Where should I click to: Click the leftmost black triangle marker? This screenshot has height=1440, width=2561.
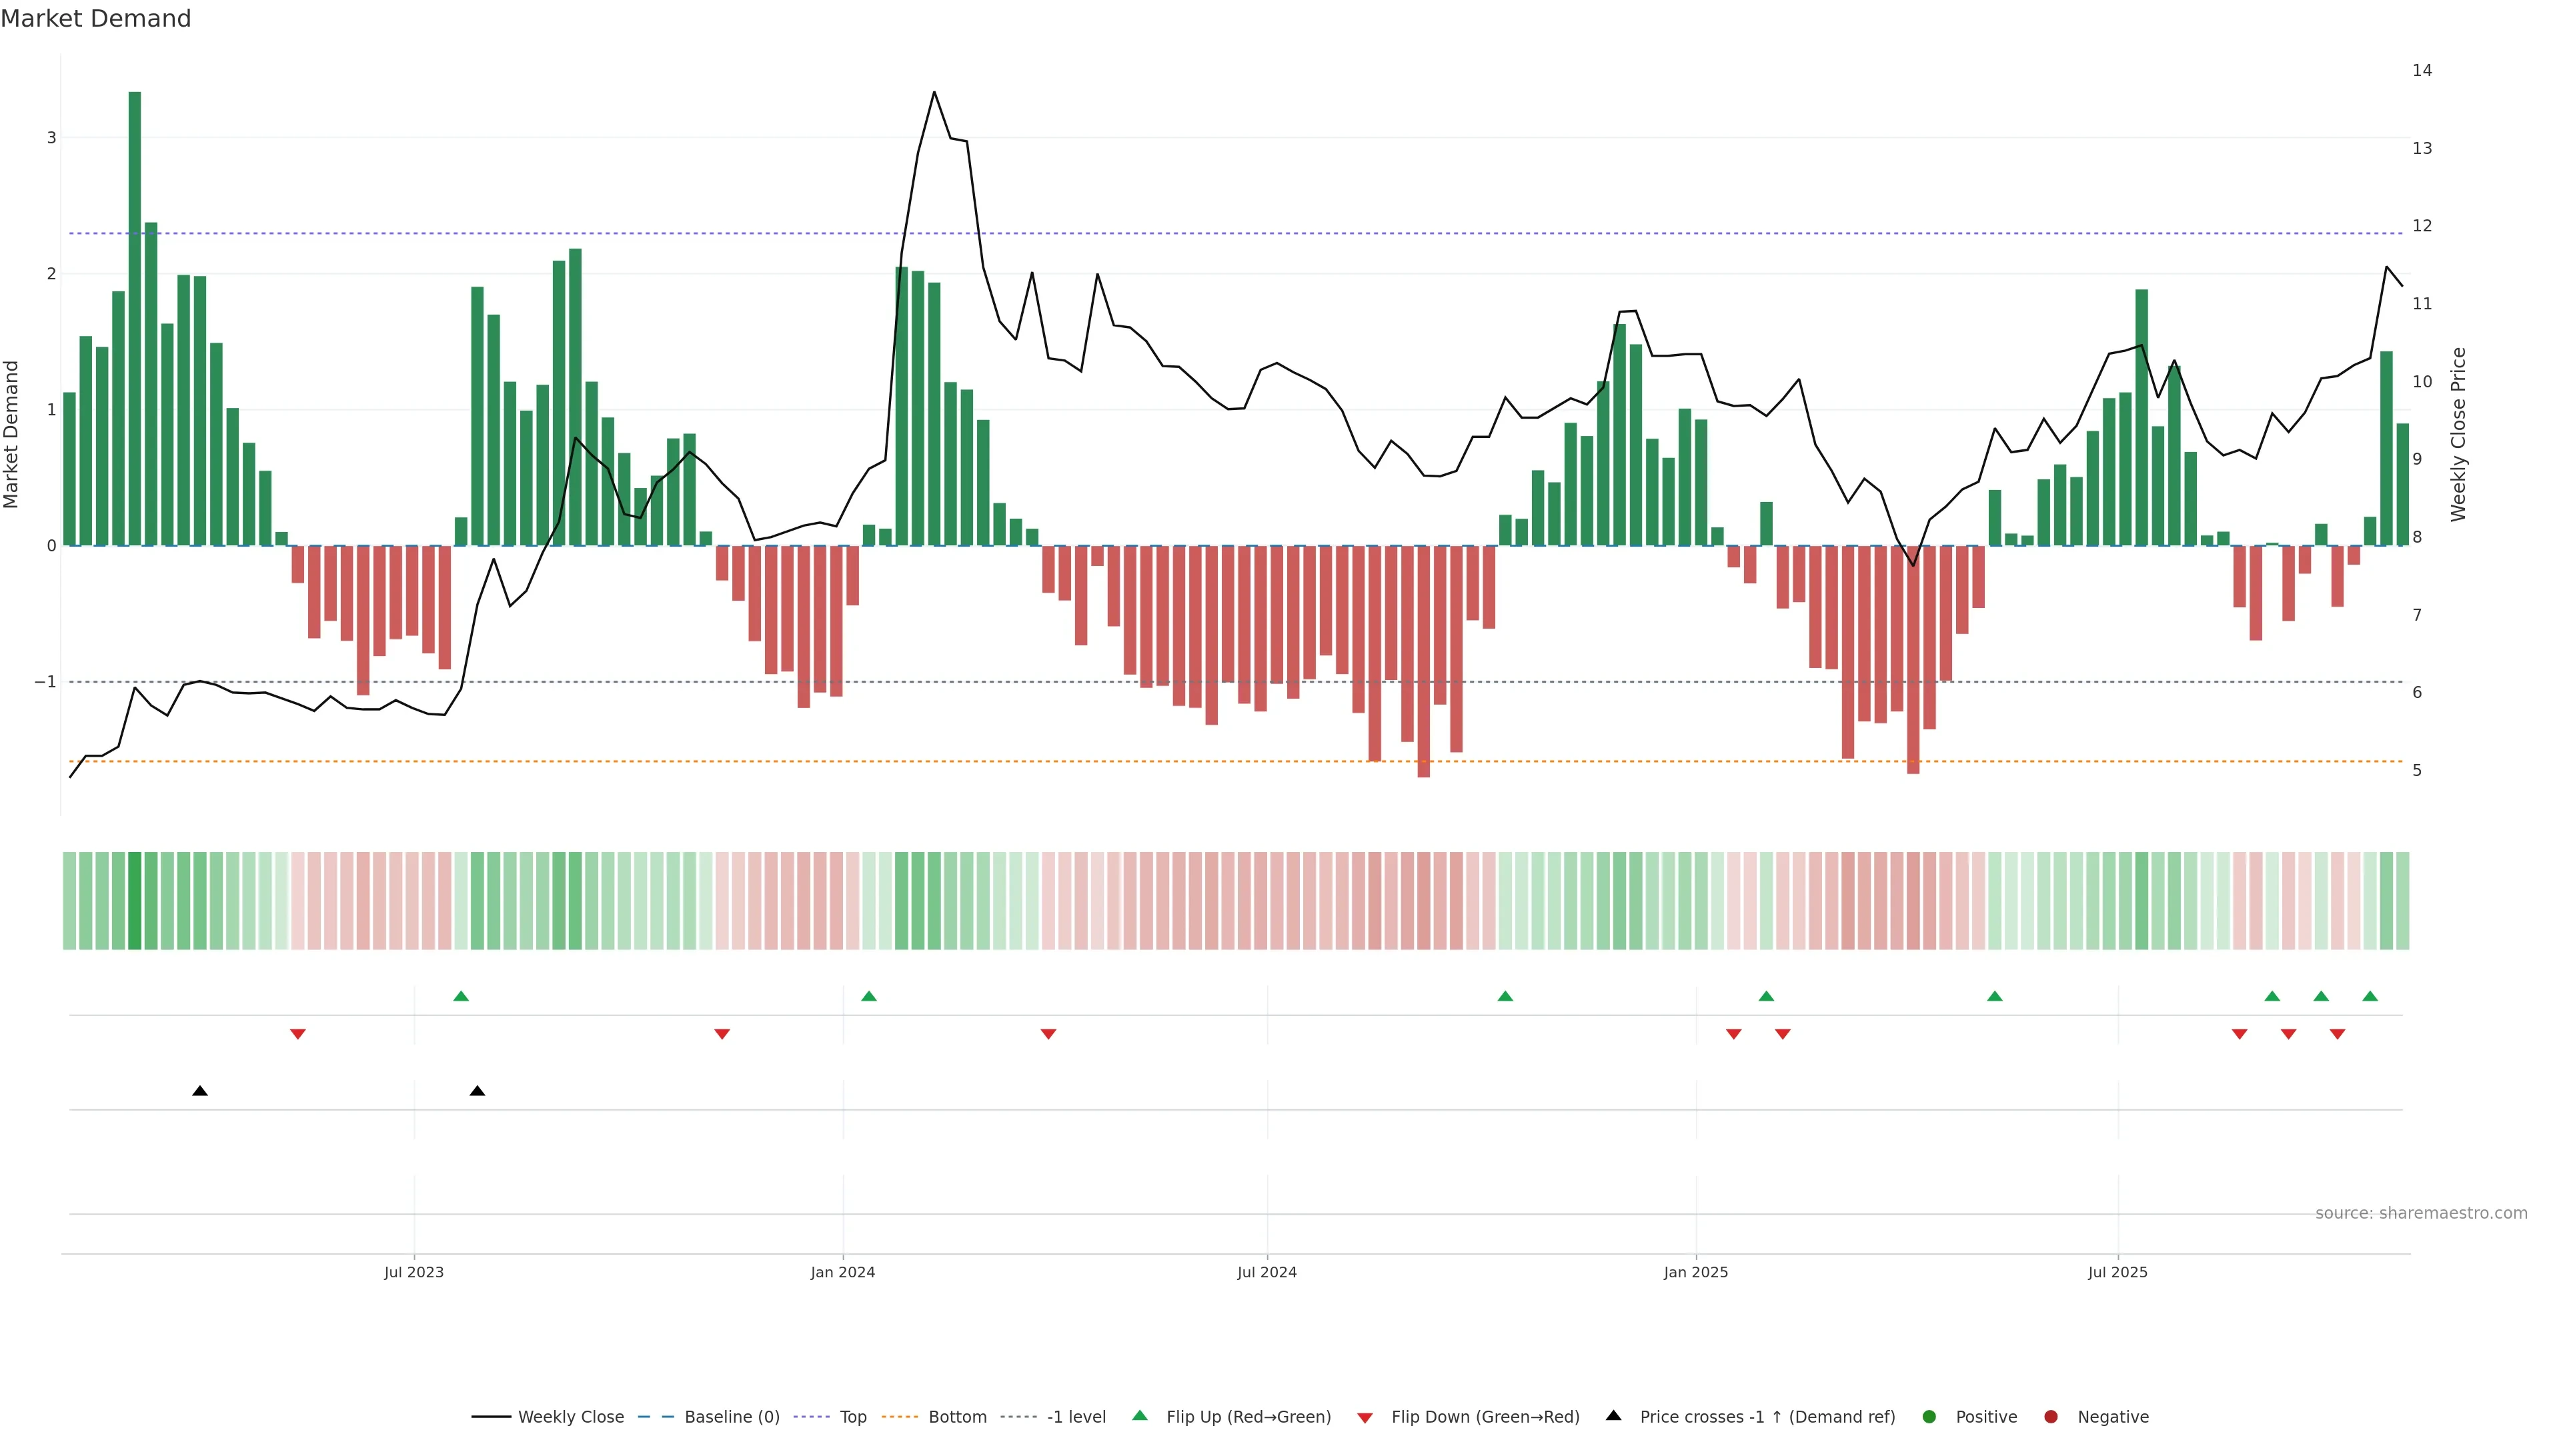click(x=200, y=1091)
